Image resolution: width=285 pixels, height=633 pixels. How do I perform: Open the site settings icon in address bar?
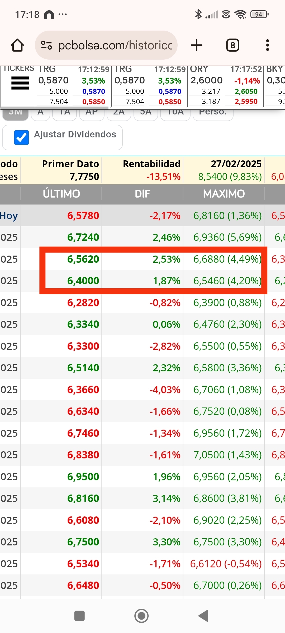click(x=46, y=45)
